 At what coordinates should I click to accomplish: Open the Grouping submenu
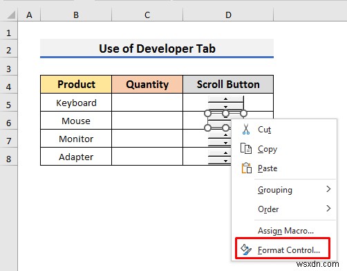point(284,190)
